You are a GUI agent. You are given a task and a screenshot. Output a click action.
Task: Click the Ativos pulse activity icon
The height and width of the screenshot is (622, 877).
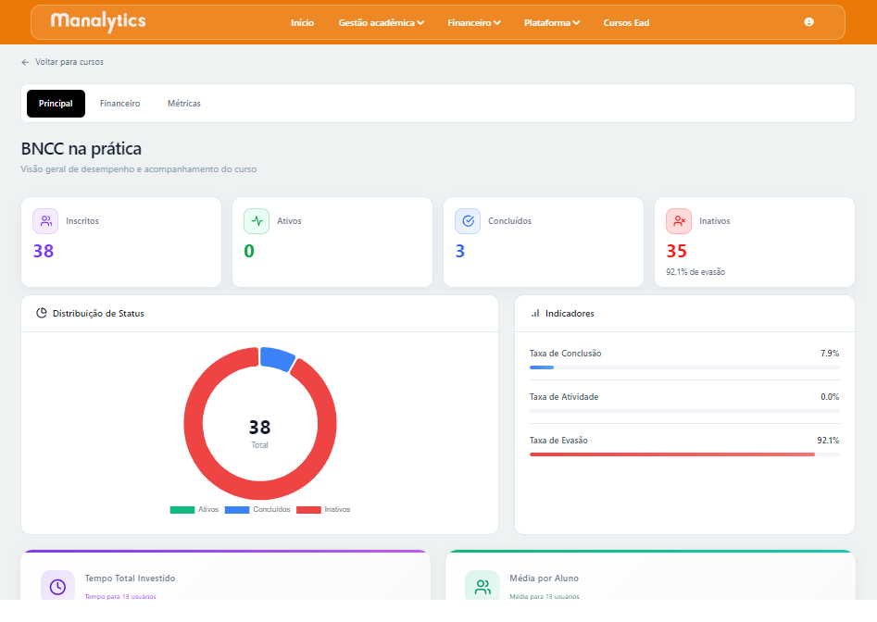click(x=257, y=221)
